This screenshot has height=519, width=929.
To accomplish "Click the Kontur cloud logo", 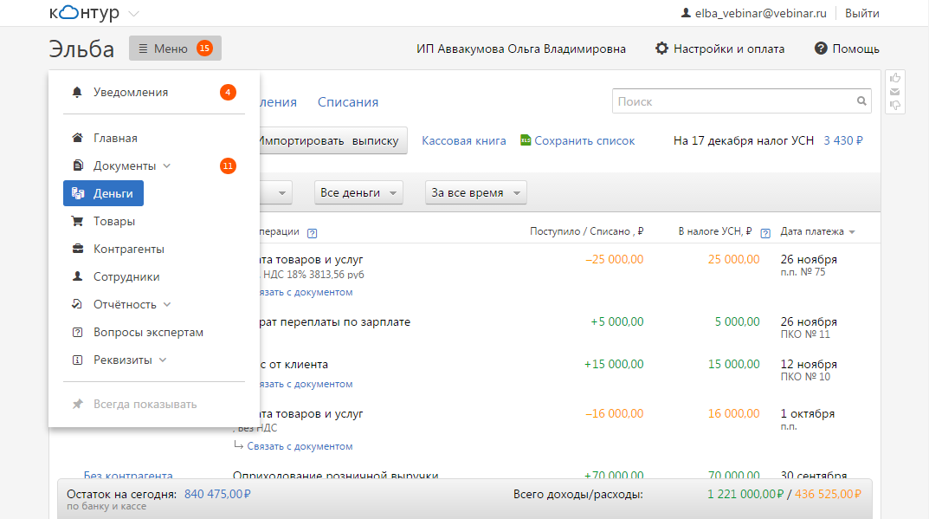I will 84,12.
